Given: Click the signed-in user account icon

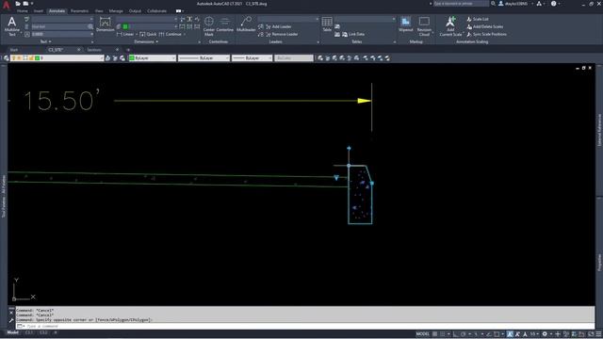Looking at the screenshot, I should pyautogui.click(x=501, y=4).
